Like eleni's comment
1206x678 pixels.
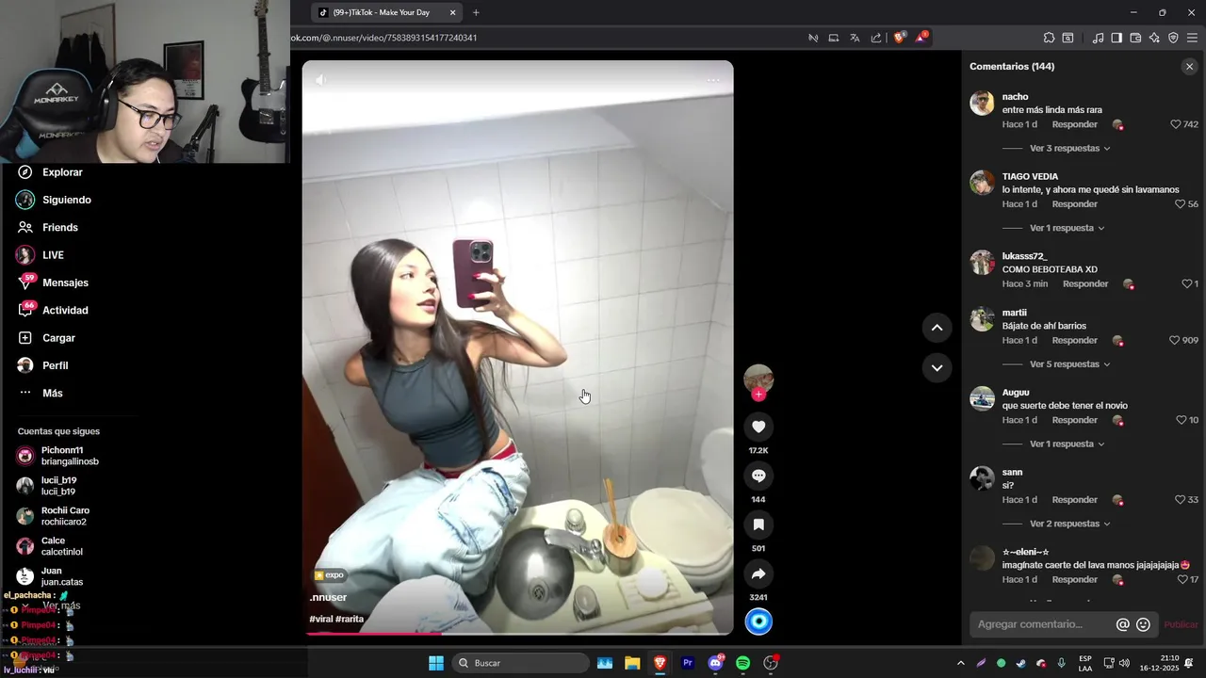[x=1182, y=579]
